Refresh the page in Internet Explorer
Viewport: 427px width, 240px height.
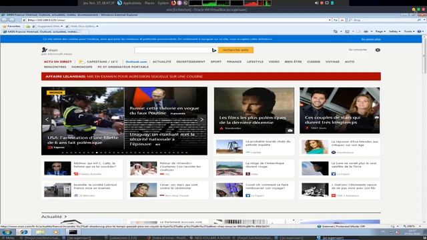click(336, 20)
